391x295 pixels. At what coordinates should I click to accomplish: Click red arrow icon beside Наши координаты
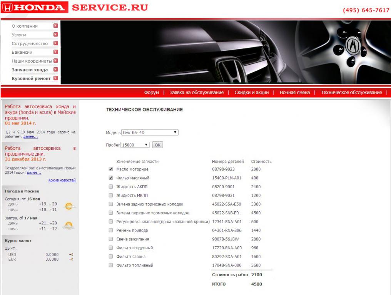coord(55,60)
